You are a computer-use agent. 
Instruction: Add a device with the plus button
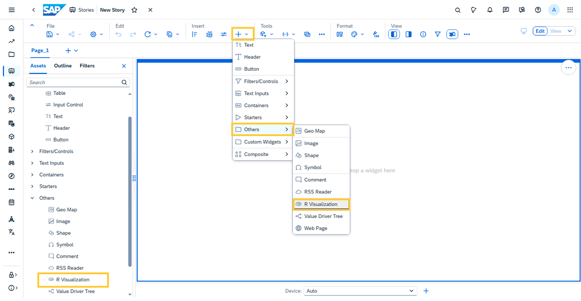[426, 291]
